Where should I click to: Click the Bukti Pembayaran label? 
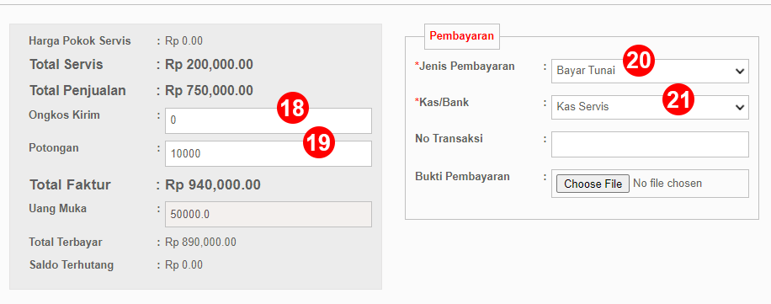point(462,176)
